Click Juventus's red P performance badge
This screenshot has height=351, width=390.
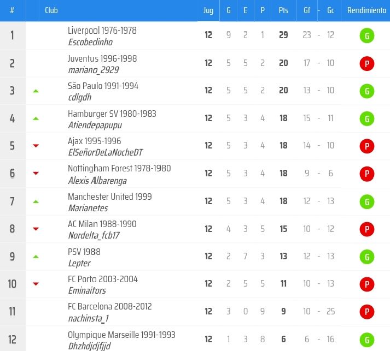click(x=366, y=64)
